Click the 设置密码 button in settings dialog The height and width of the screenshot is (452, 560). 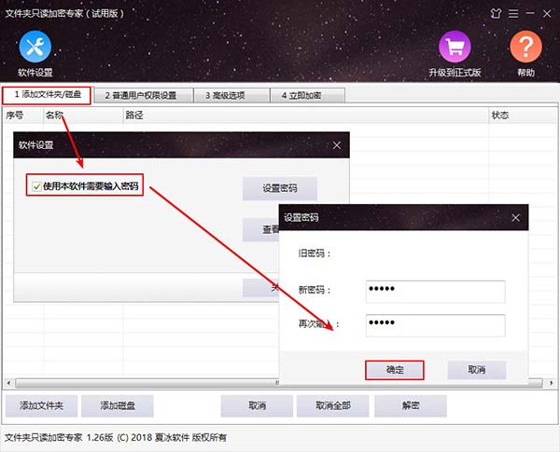click(x=280, y=188)
